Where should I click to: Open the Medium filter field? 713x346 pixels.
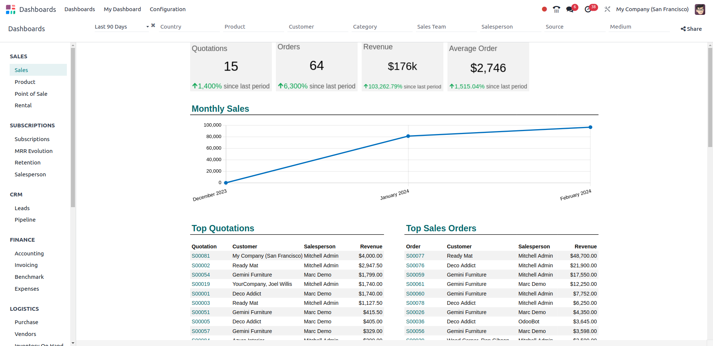tap(639, 27)
